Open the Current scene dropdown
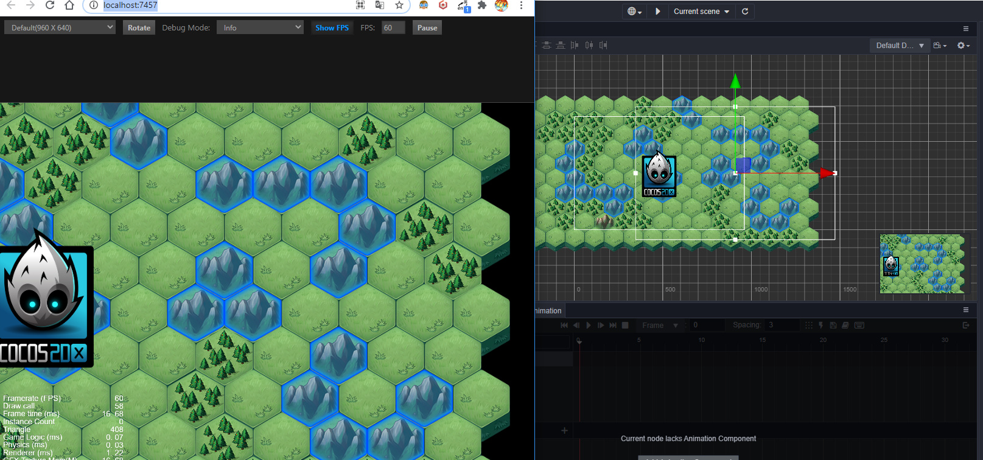983x460 pixels. coord(701,12)
